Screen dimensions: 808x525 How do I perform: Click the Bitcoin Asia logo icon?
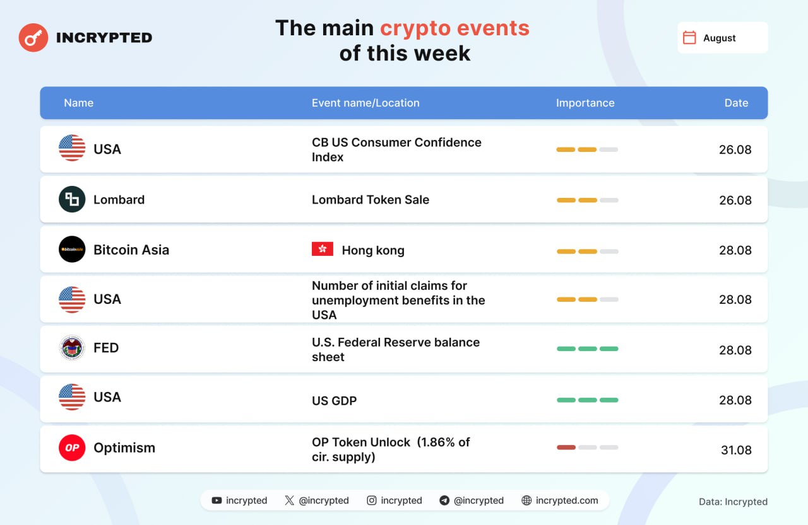pyautogui.click(x=72, y=250)
